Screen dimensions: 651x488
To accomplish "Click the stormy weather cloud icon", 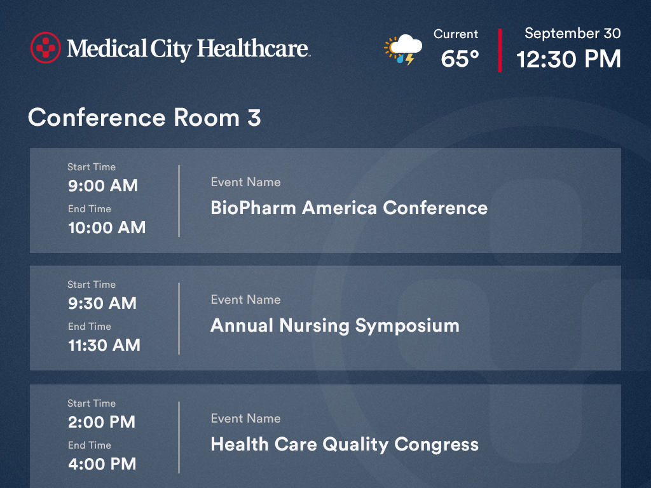I will [x=403, y=50].
